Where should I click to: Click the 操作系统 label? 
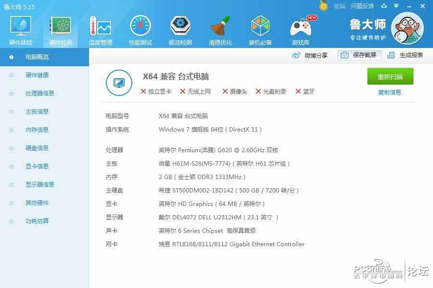(117, 129)
